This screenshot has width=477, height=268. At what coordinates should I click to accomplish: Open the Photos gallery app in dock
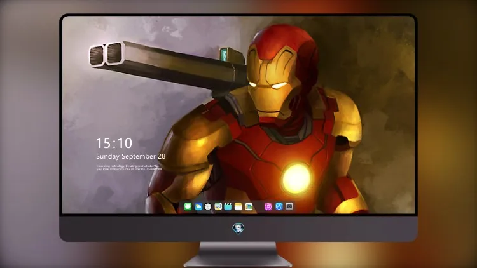coord(249,206)
